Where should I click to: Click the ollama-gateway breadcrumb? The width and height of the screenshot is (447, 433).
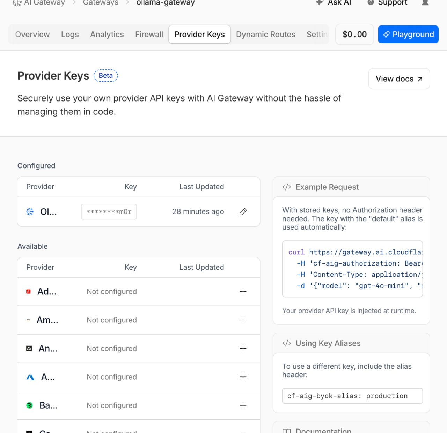[x=166, y=3]
